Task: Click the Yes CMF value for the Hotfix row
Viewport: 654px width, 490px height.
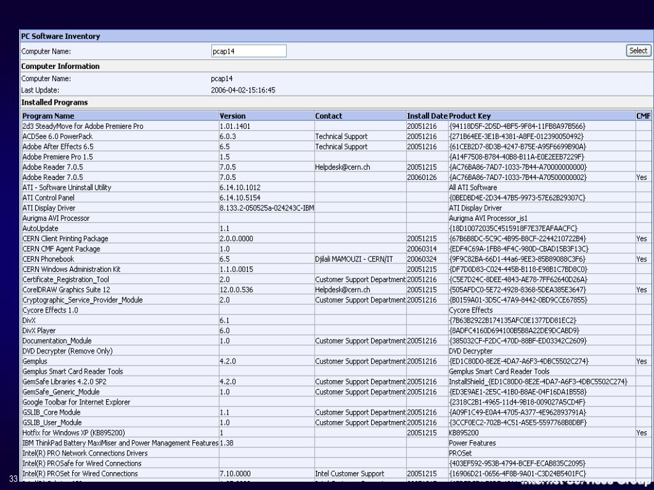Action: click(x=641, y=433)
